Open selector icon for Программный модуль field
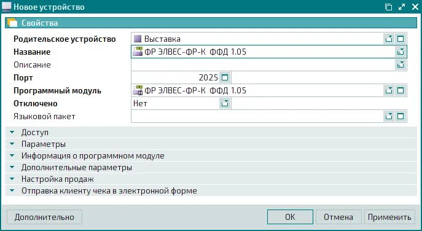 click(x=389, y=90)
